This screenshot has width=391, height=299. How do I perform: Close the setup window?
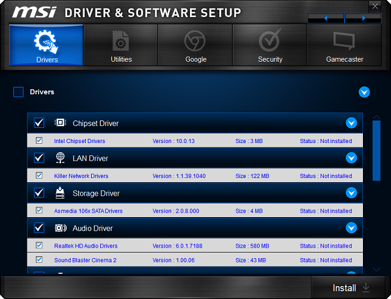tap(375, 6)
